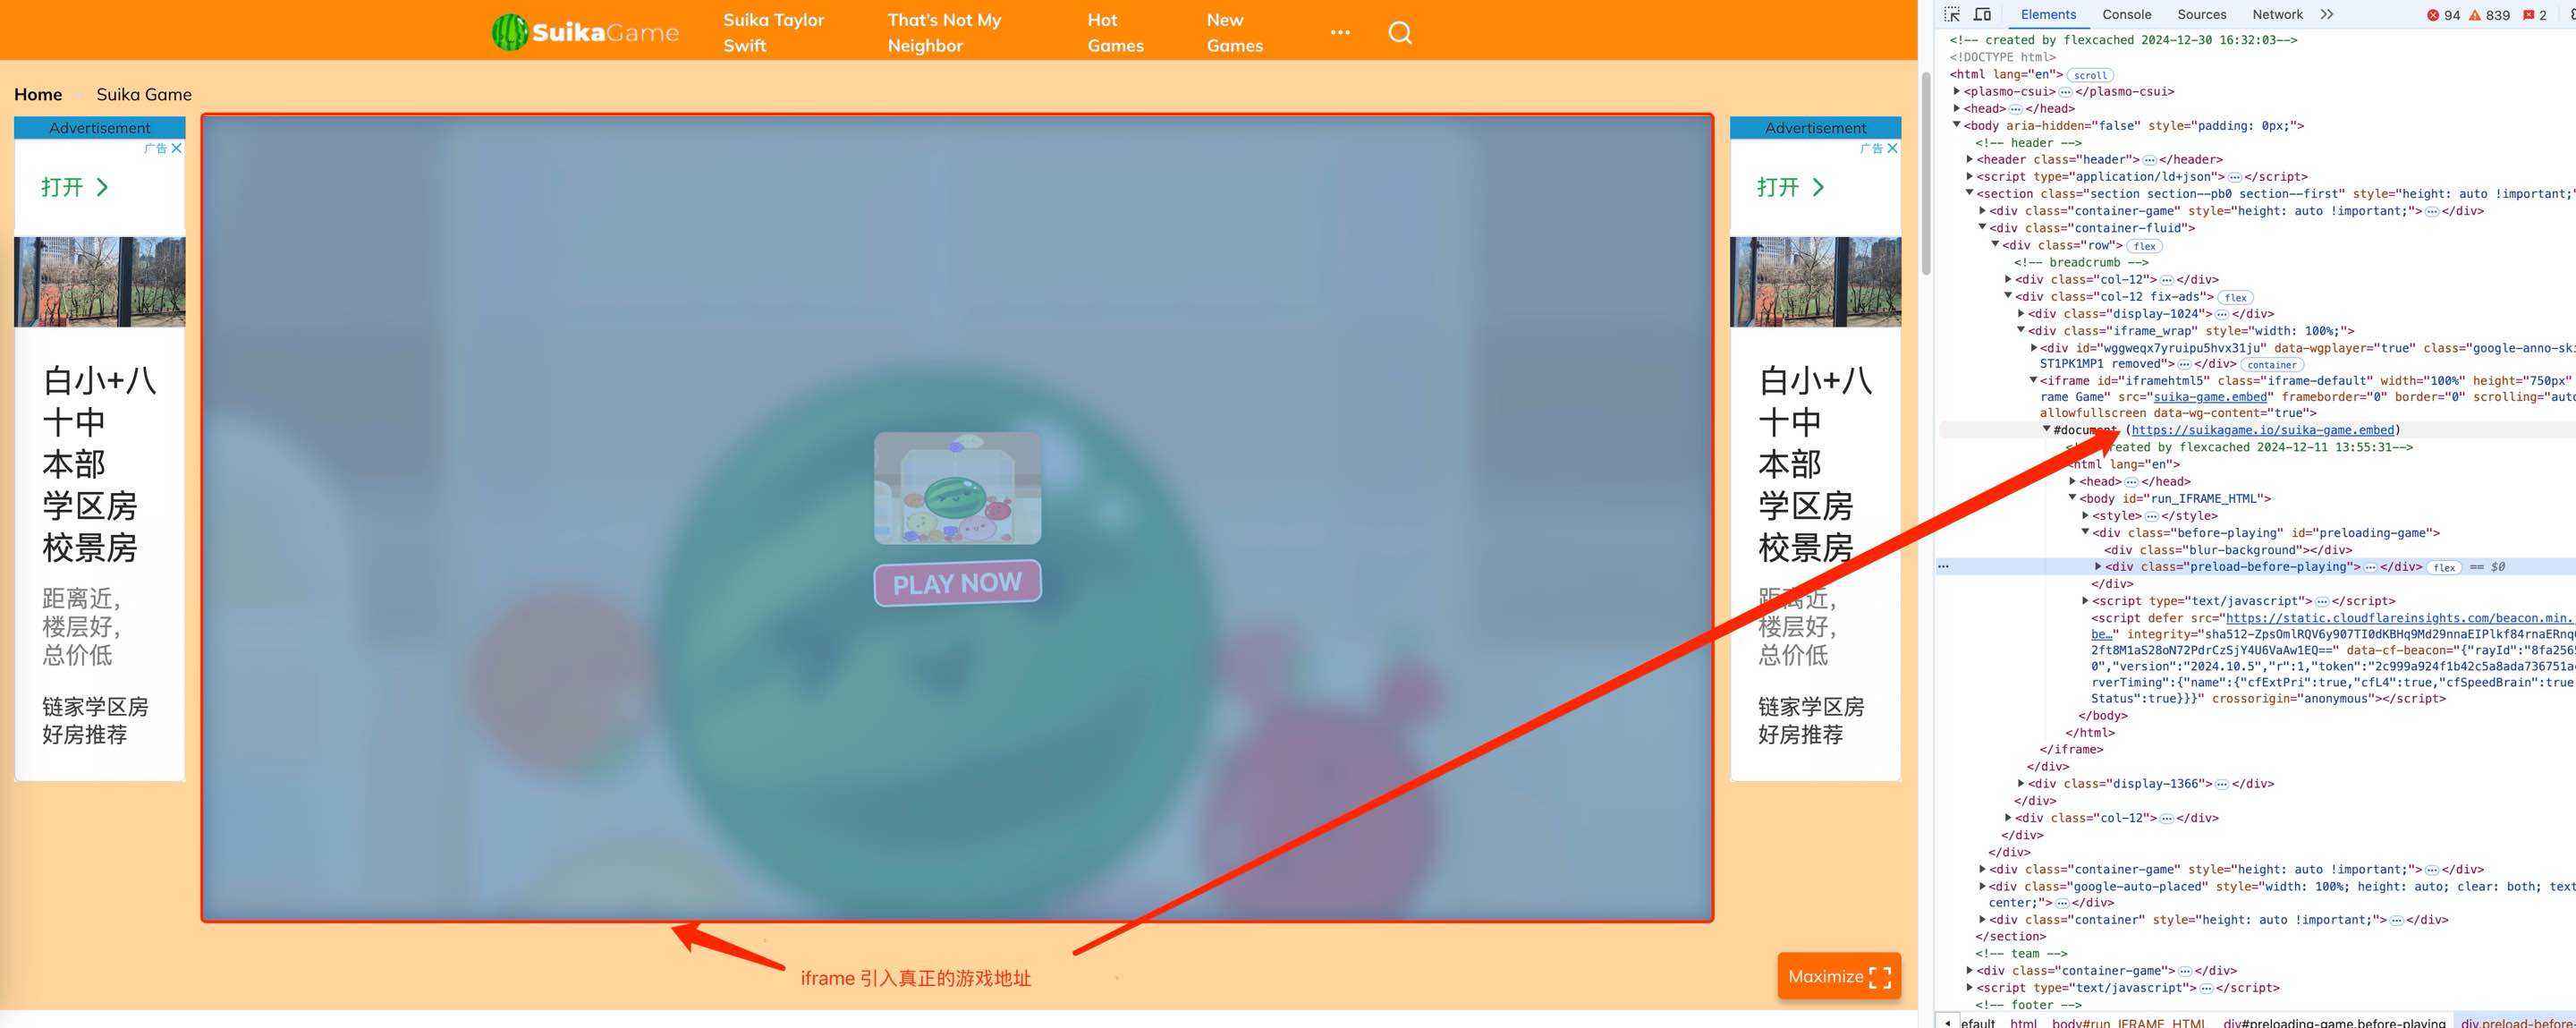Expand the header class="header" node

pos(1970,159)
